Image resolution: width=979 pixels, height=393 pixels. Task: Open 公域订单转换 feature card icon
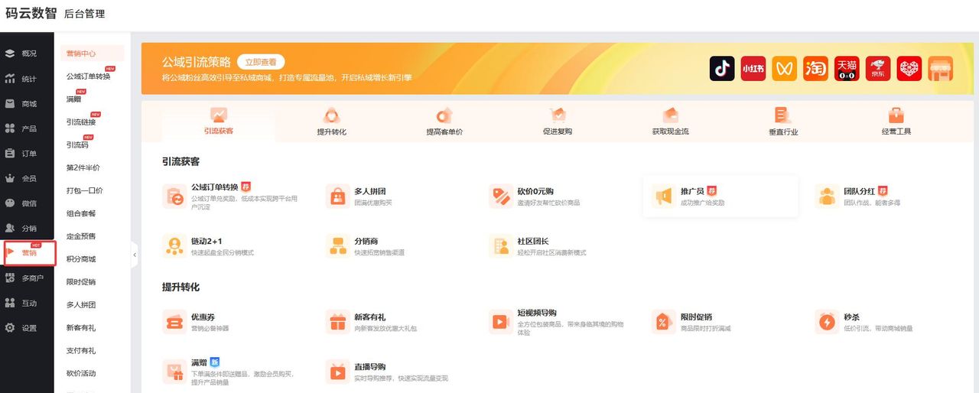pyautogui.click(x=174, y=196)
